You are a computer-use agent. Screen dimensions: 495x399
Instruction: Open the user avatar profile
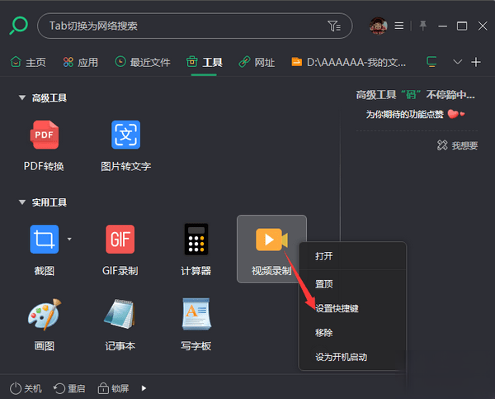coord(378,26)
